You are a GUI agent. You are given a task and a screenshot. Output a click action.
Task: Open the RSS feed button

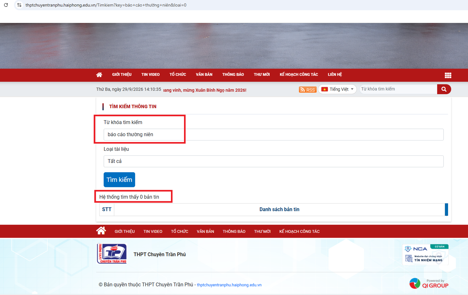tap(308, 90)
